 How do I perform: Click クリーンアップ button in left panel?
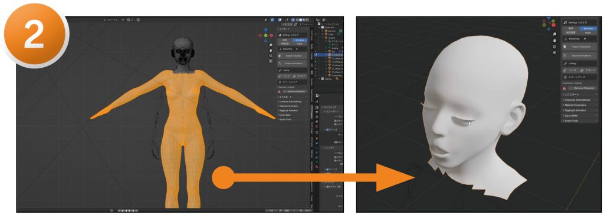point(293,82)
